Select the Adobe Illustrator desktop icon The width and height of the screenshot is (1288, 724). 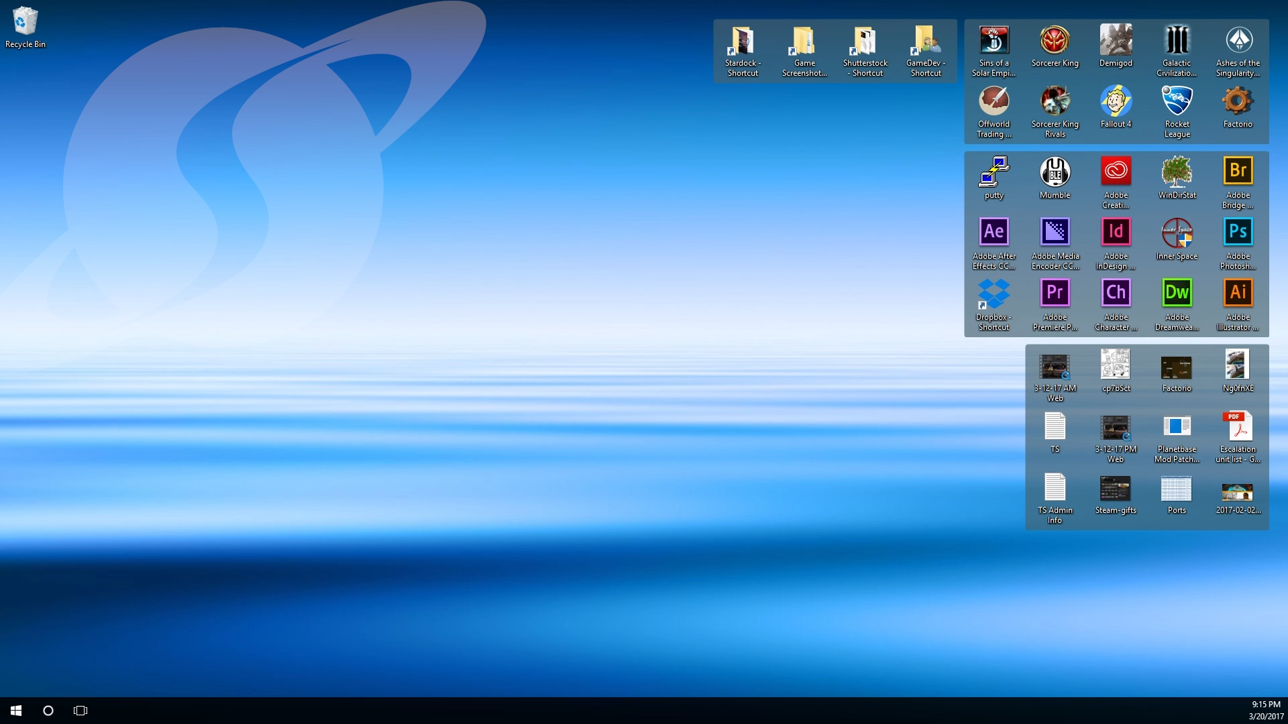[1238, 294]
